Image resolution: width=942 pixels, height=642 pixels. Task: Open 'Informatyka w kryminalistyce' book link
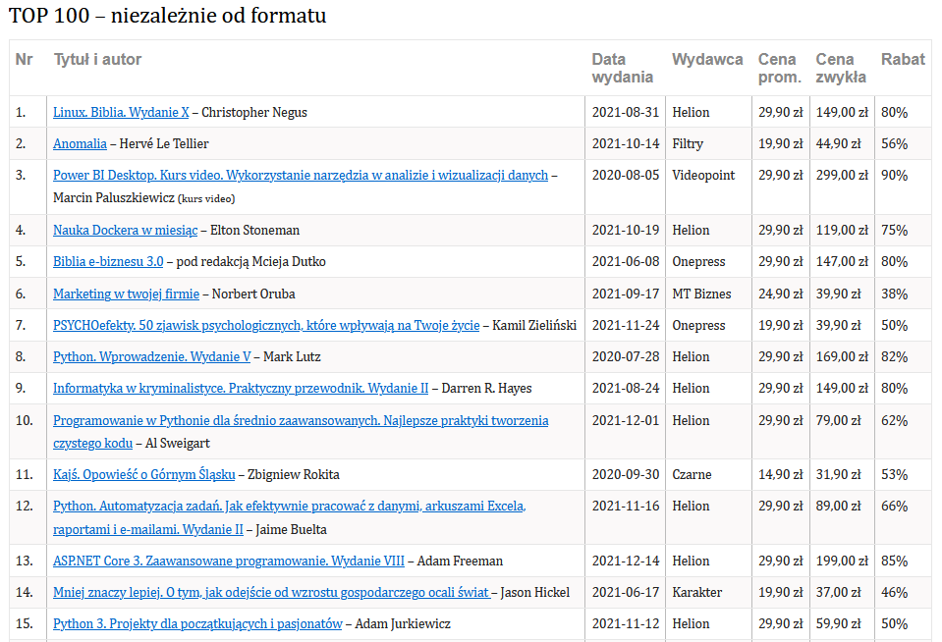pos(241,388)
